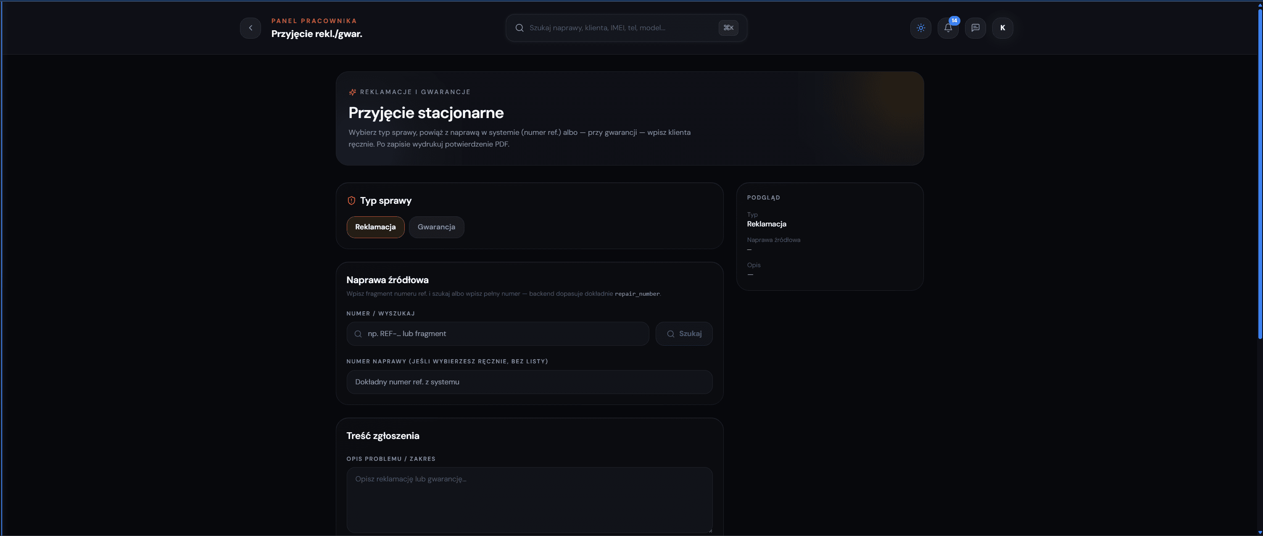Screen dimensions: 1263x536
Task: Click the Przyjęcie stacjonarne heading
Action: (426, 113)
